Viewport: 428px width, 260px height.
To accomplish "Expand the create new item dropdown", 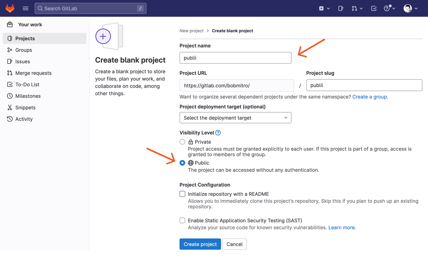I will click(324, 8).
